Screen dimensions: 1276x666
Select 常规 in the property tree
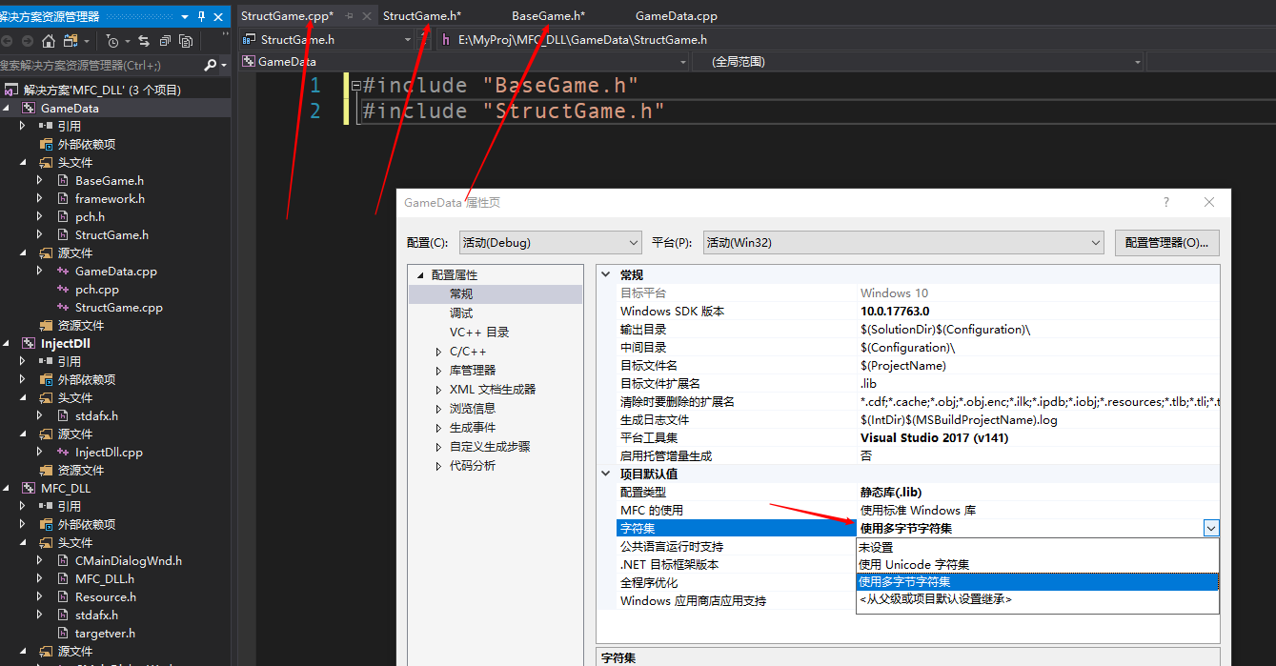coord(461,293)
